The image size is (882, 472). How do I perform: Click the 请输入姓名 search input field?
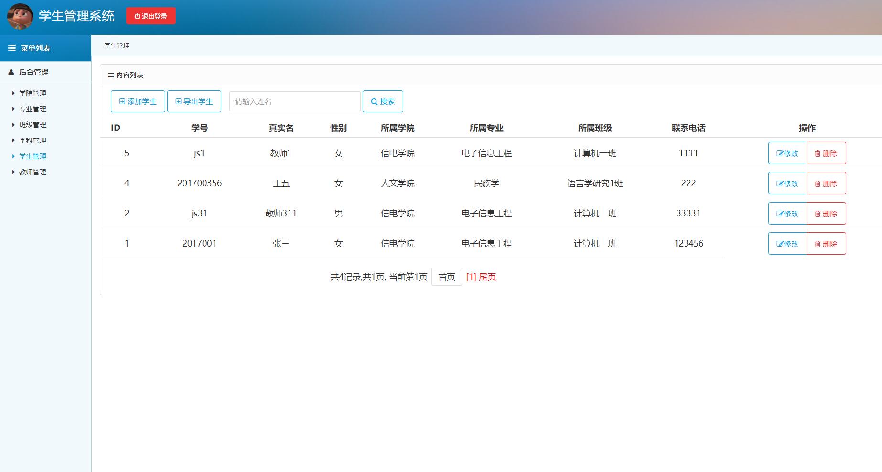point(294,101)
